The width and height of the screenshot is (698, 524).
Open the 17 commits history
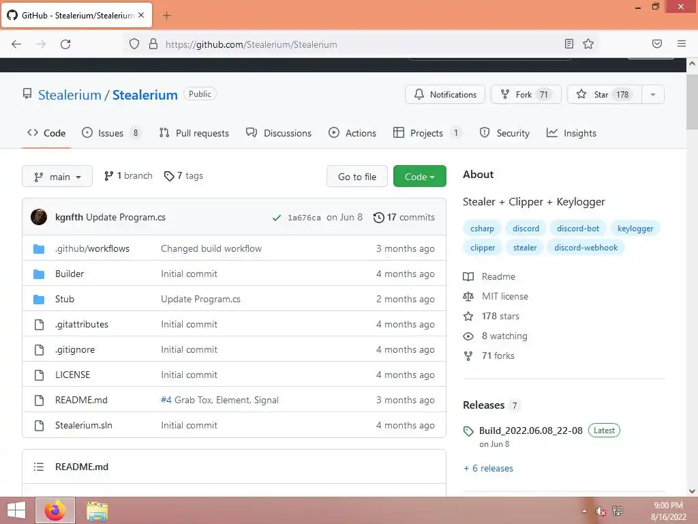click(x=404, y=218)
